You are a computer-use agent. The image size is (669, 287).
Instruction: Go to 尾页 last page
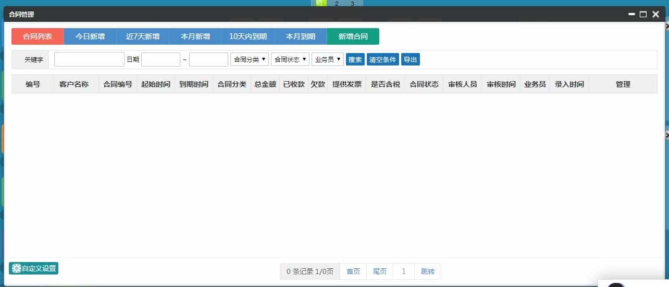pyautogui.click(x=380, y=271)
